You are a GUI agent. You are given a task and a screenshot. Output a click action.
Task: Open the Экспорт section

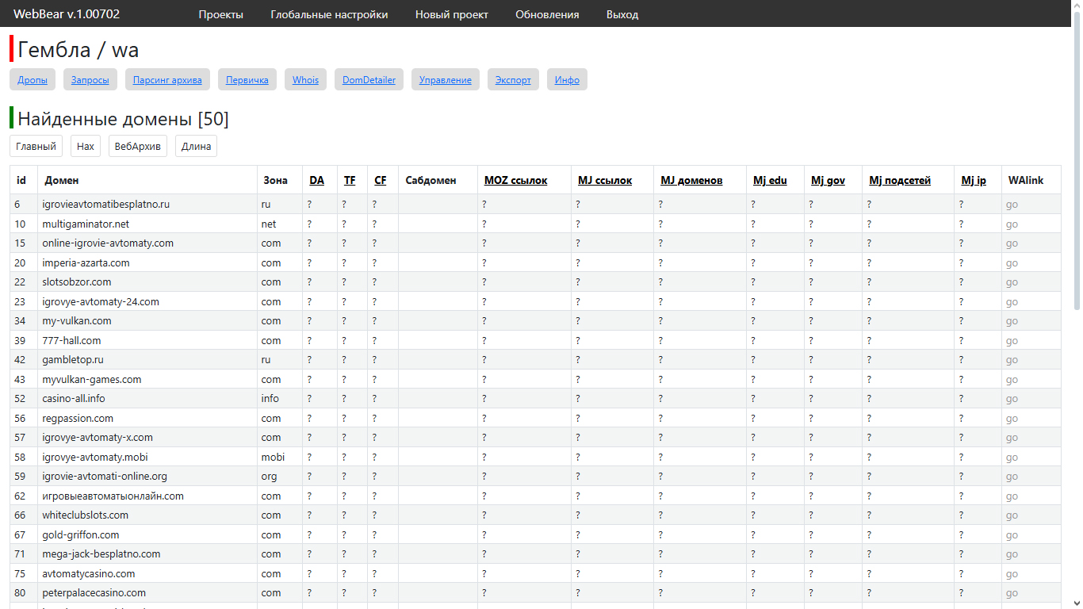513,80
